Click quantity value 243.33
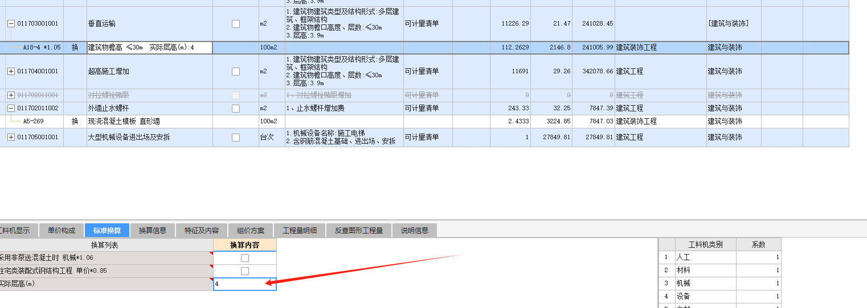This screenshot has width=867, height=308. pyautogui.click(x=518, y=108)
